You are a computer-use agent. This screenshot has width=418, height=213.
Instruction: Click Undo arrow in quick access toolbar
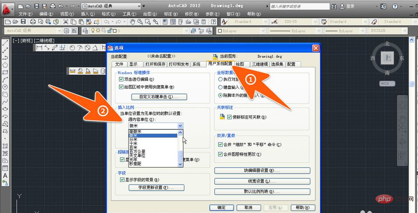[61, 6]
